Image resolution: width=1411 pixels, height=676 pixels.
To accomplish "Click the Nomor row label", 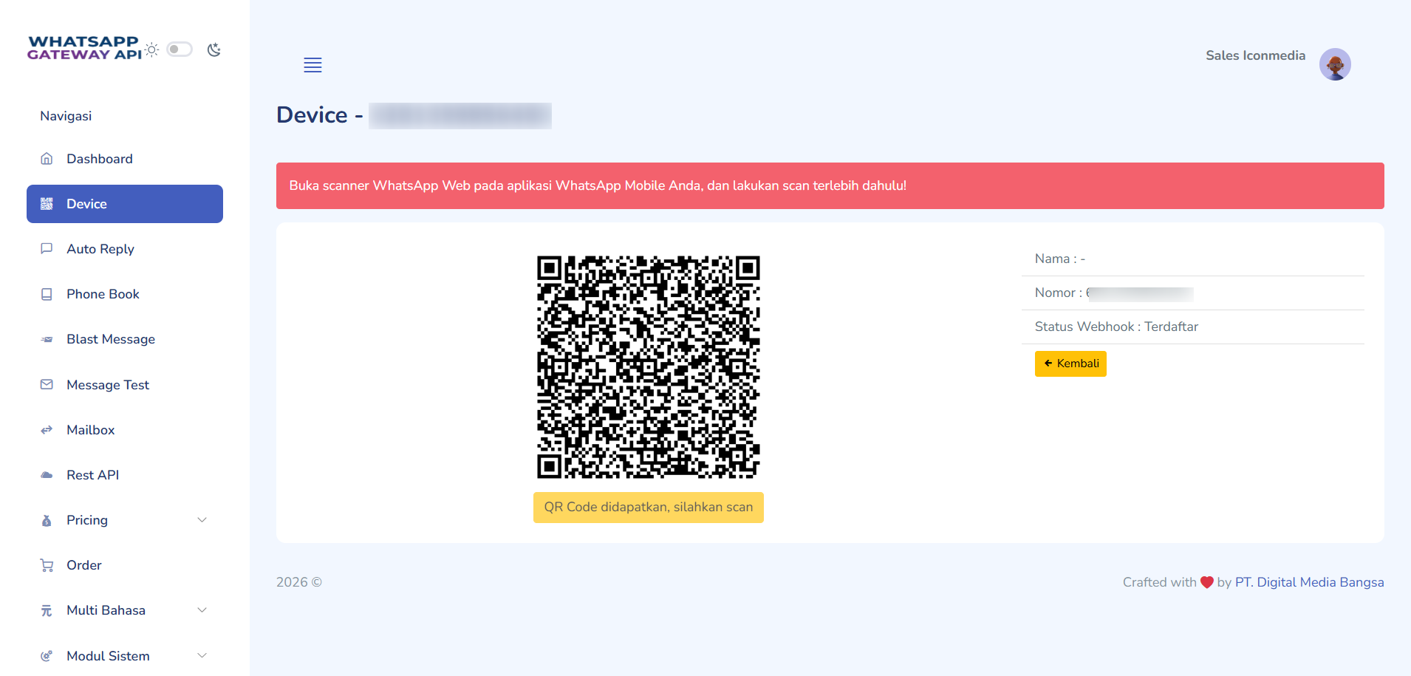I will [x=1058, y=293].
